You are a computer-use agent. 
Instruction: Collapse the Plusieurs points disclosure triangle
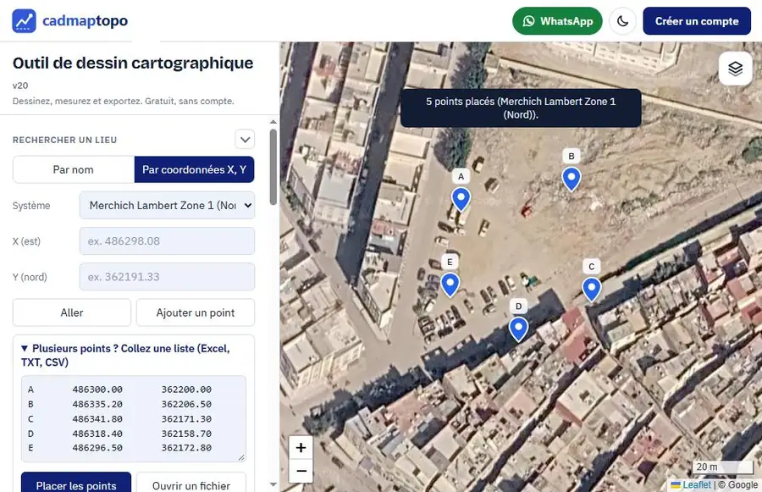pos(25,349)
